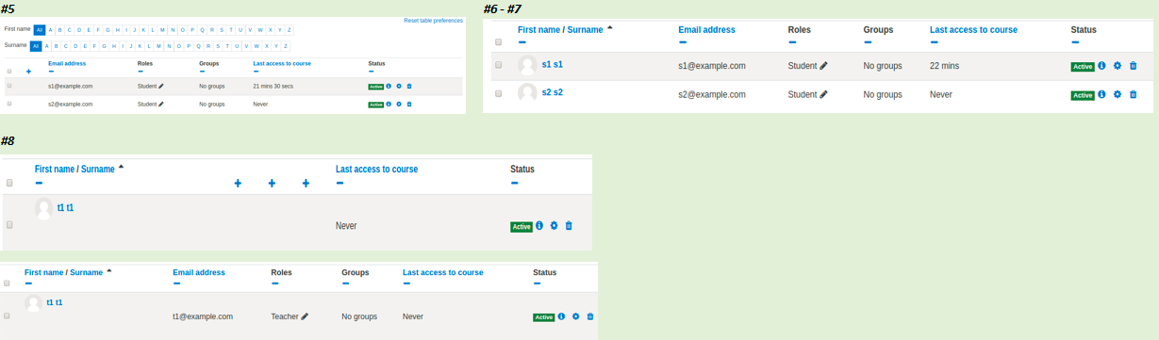Edit Student role pencil in s2 s2 row

click(x=823, y=94)
